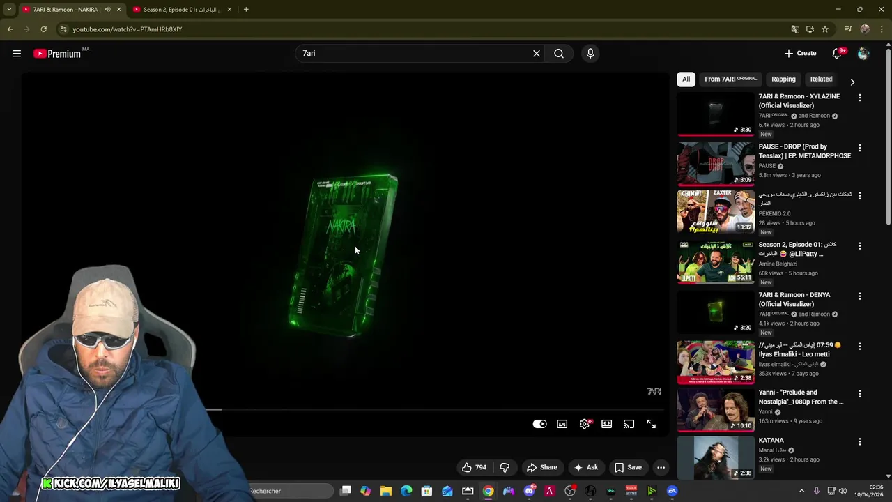Screen dimensions: 892x502
Task: Clear the search box text
Action: tap(537, 54)
